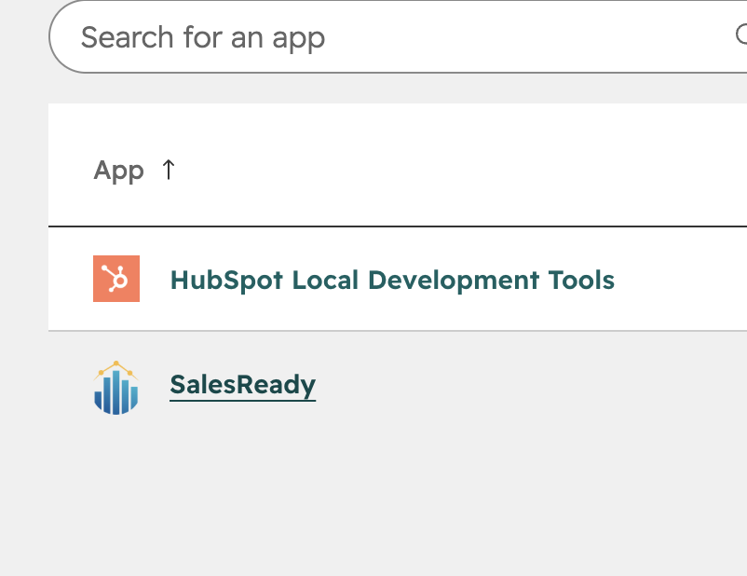Click the magnifier icon in search bar

pos(741,34)
